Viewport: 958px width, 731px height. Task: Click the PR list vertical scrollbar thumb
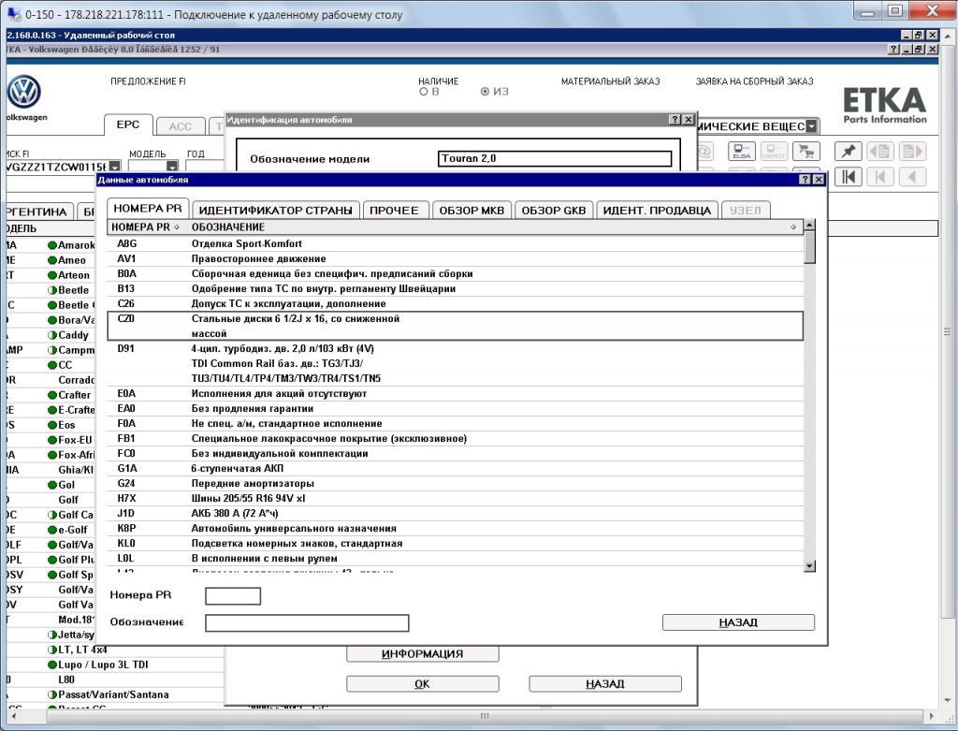809,247
